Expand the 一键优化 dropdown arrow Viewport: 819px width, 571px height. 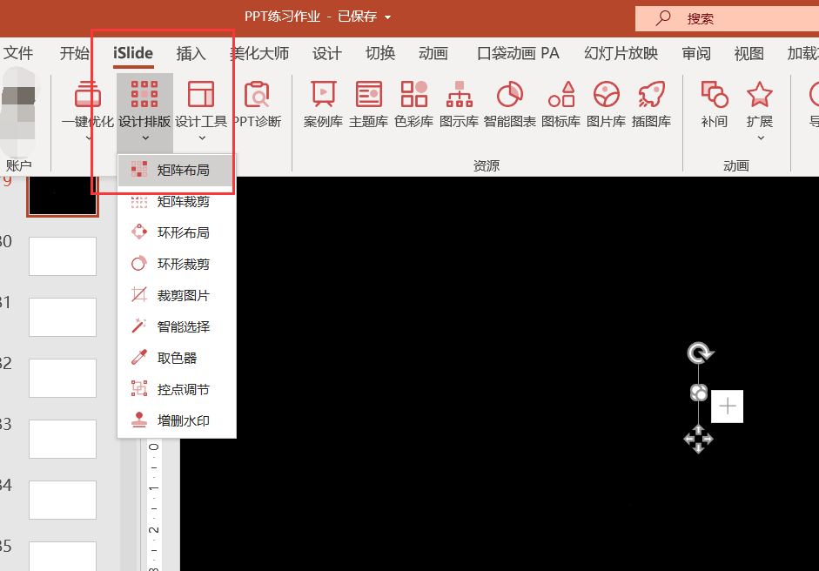pos(88,138)
